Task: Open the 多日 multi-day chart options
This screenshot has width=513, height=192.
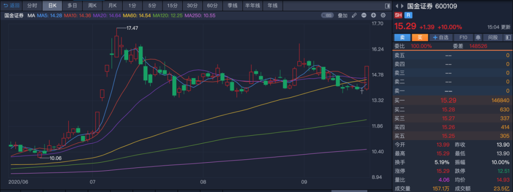Action: tap(72, 6)
